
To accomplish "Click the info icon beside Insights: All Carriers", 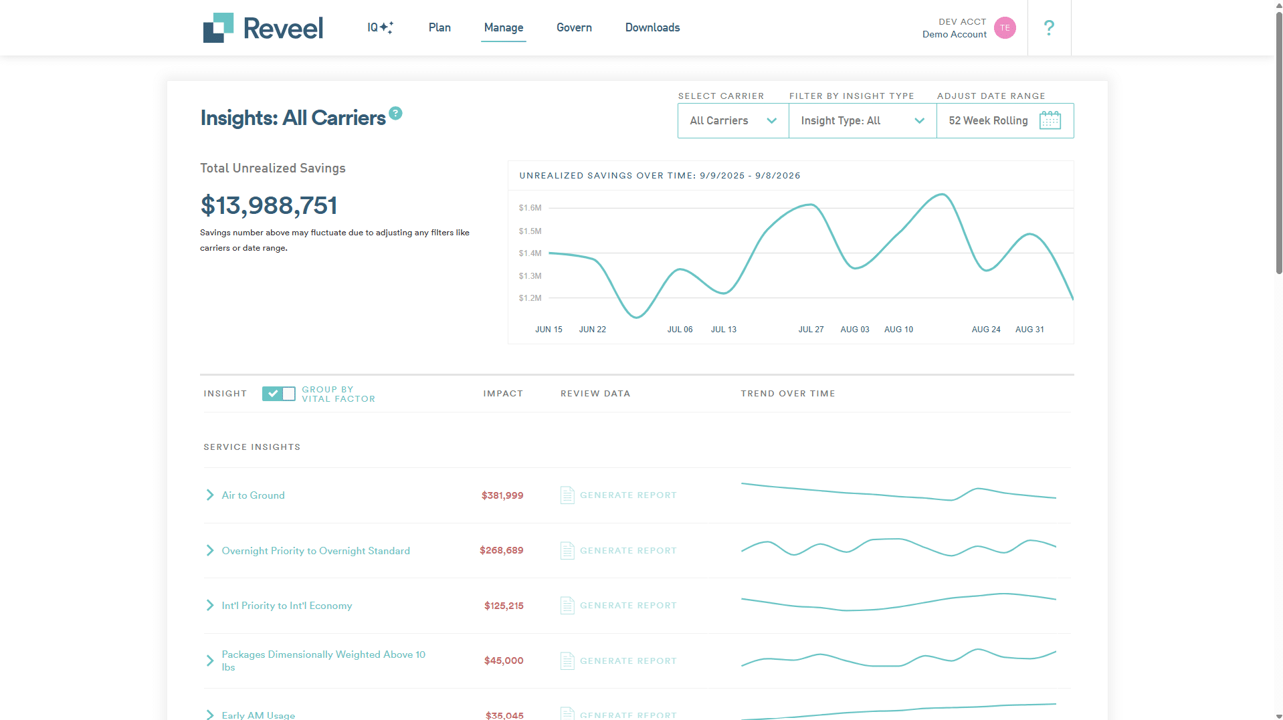I will [395, 113].
